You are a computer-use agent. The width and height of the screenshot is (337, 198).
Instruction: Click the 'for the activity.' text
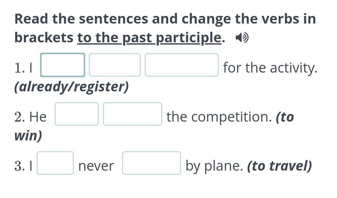pyautogui.click(x=270, y=68)
